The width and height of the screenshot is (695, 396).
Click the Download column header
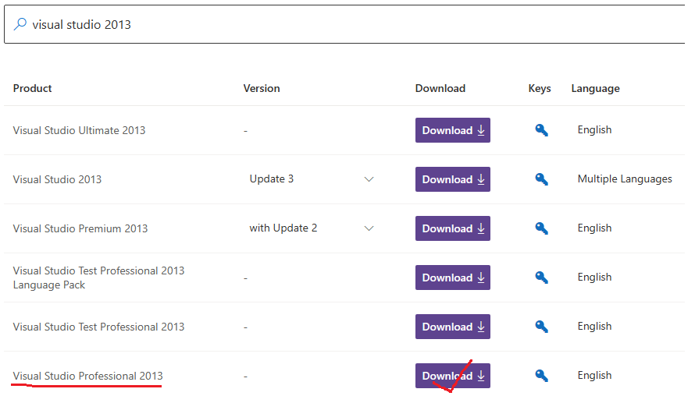(x=440, y=89)
